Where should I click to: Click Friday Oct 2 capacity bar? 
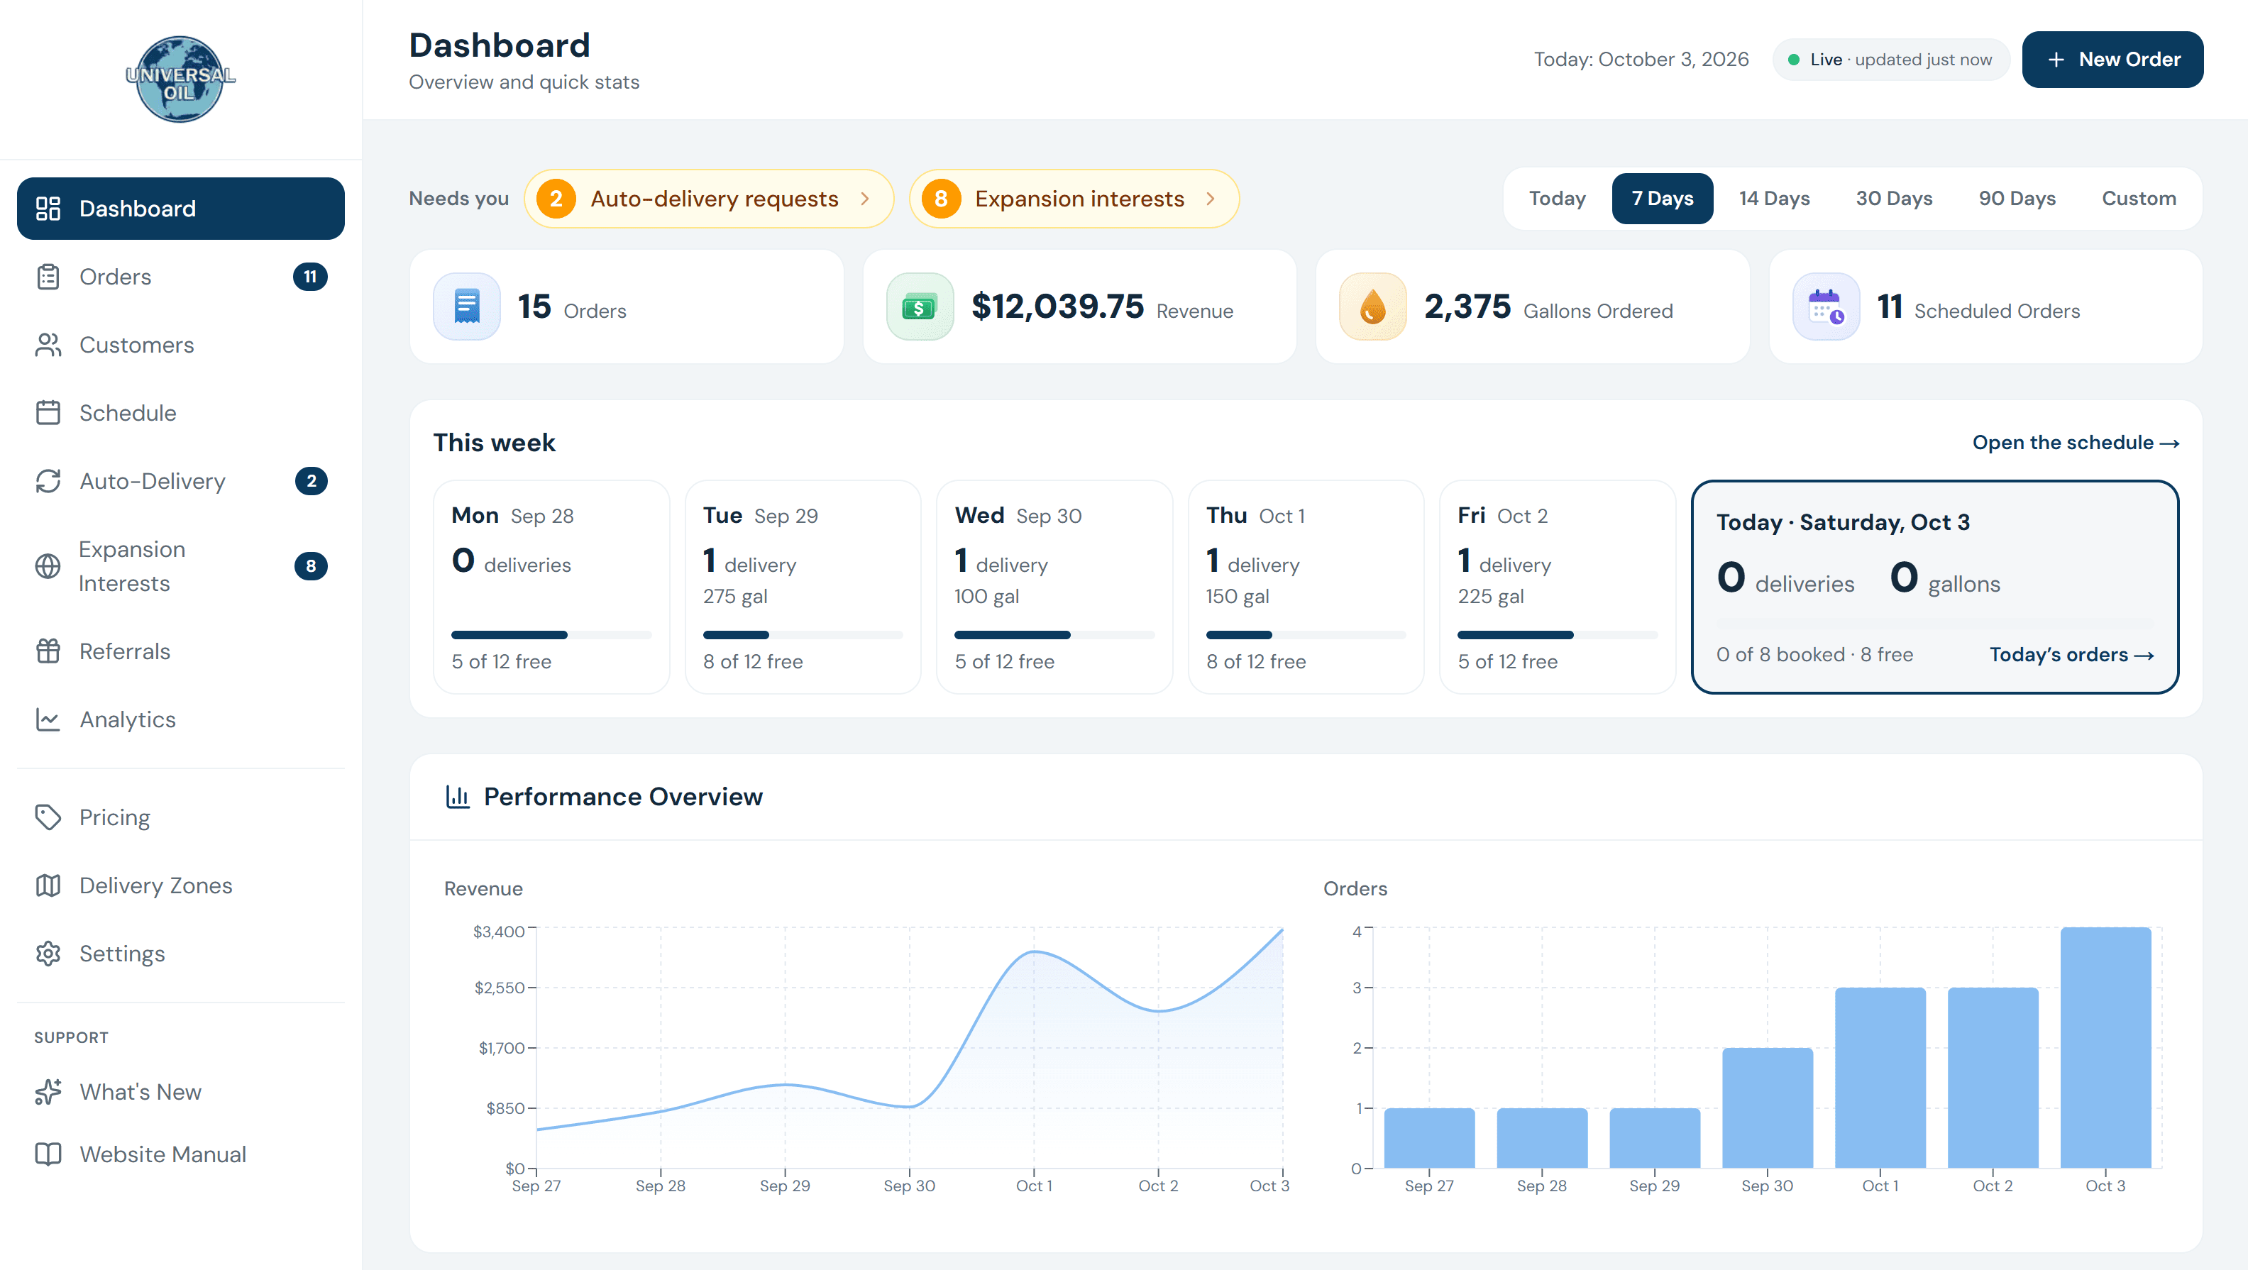pyautogui.click(x=1558, y=635)
